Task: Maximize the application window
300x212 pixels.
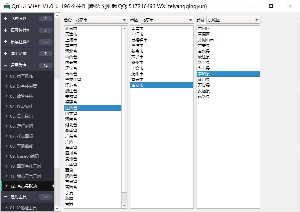Action: pyautogui.click(x=271, y=6)
